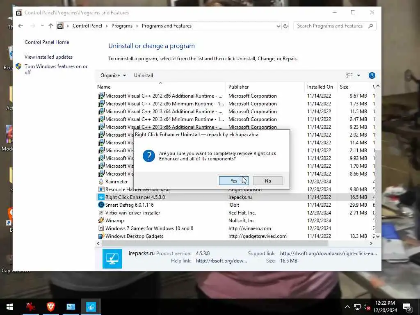Select Virtio-win-driver-installer row
420x315 pixels.
236,213
